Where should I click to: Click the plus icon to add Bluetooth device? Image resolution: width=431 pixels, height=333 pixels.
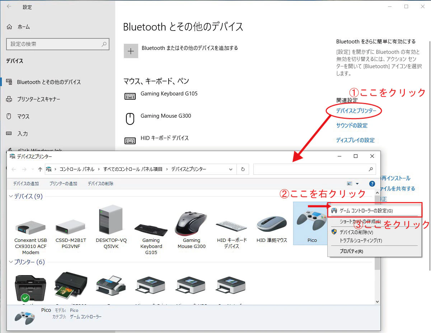(x=131, y=51)
